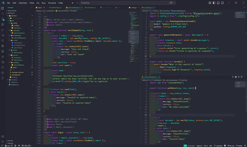
Task: Open dropdown arrow next to Copilot icon
Action: click(175, 3)
